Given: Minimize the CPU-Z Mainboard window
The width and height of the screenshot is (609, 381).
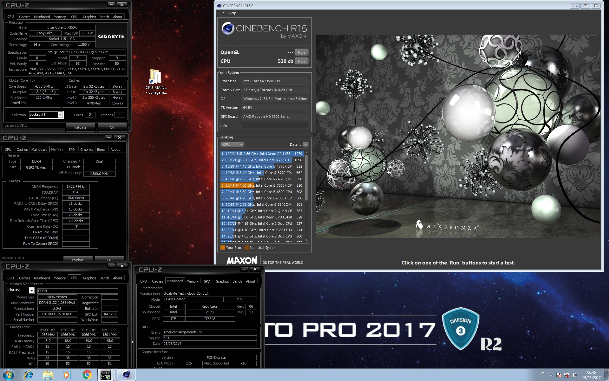Looking at the screenshot, I should [x=244, y=269].
